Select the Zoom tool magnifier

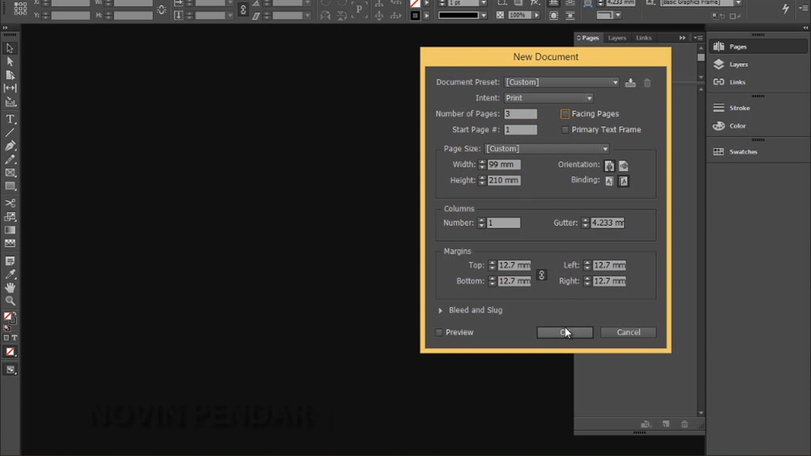click(x=10, y=301)
